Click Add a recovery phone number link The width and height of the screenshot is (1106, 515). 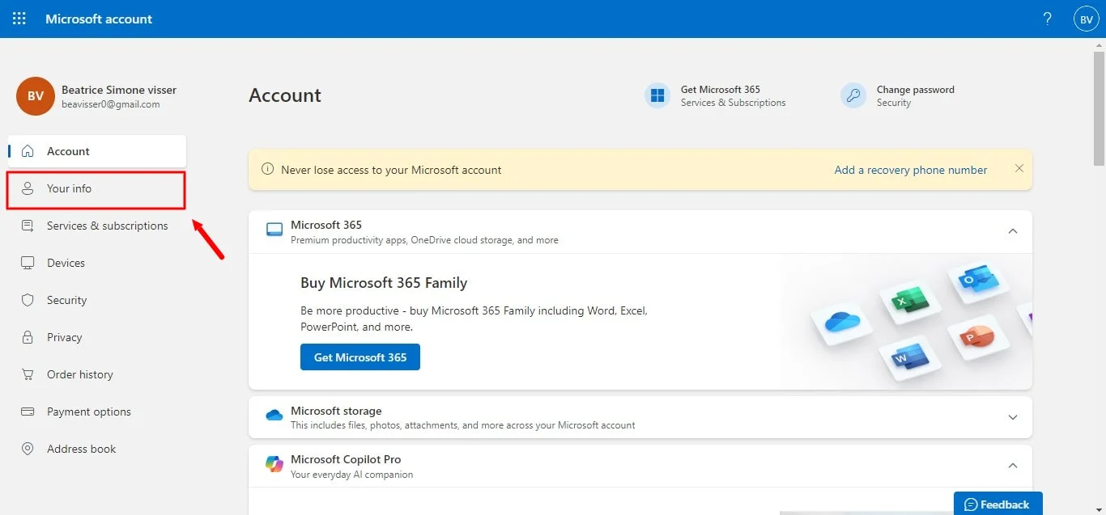[911, 170]
